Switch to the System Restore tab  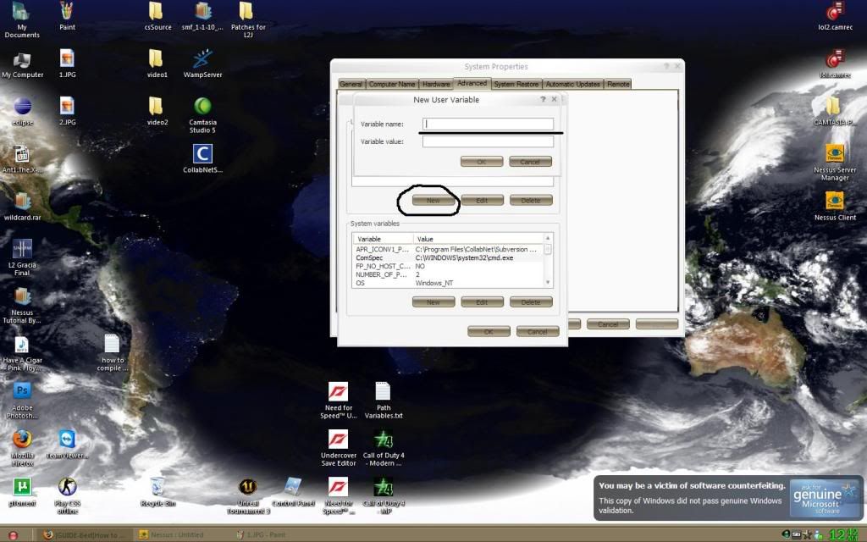(516, 84)
